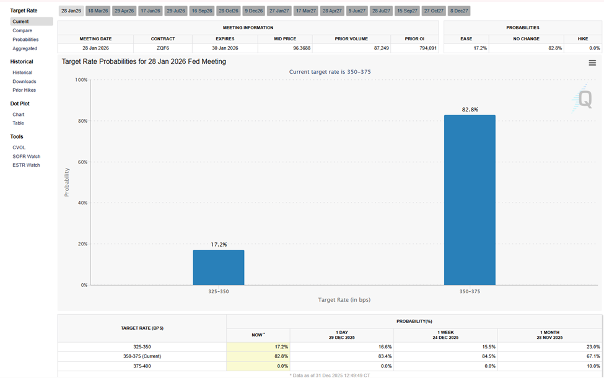
Task: Open the Downloads section
Action: 24,81
